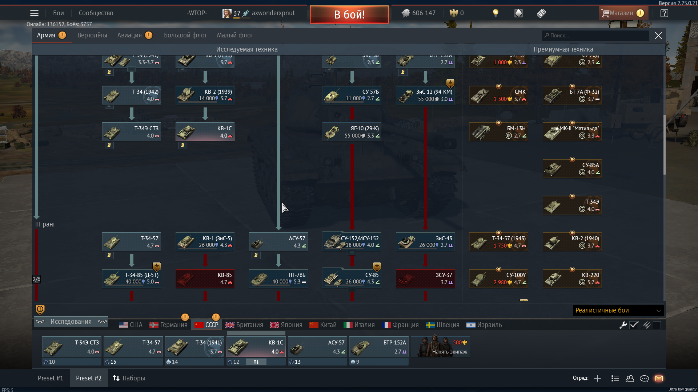Viewport: 698px width, 392px height.
Task: Click crew icon under Т-34Э СТЗ tree card
Action: [x=109, y=145]
